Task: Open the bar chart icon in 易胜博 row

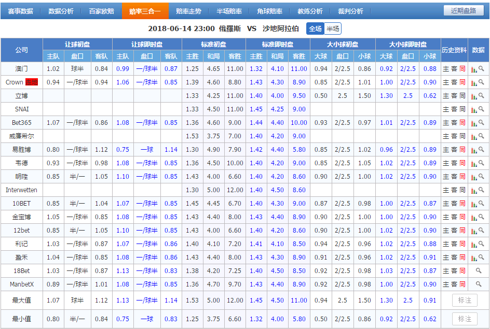Action: tap(474, 150)
